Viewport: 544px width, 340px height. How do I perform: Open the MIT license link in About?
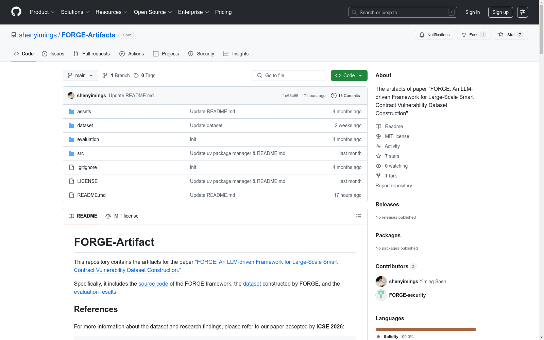pyautogui.click(x=392, y=136)
